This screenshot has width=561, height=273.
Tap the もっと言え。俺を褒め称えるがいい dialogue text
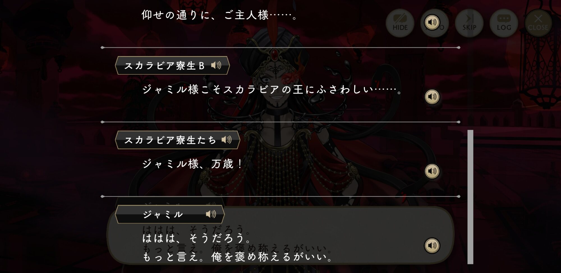(x=237, y=257)
